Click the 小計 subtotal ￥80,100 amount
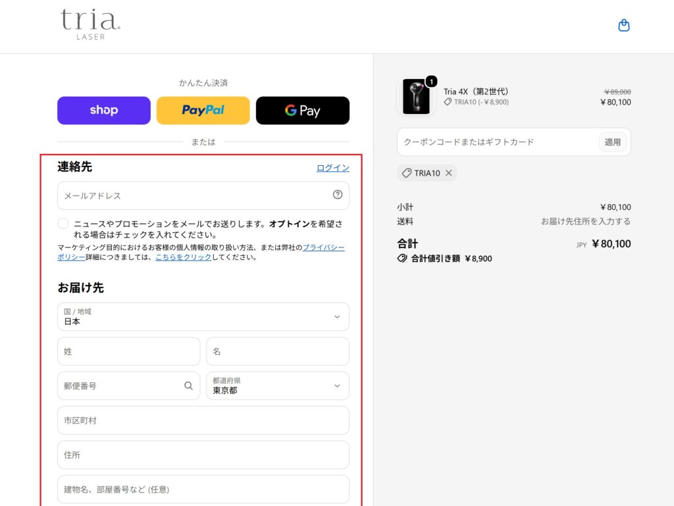This screenshot has width=674, height=506. coord(615,207)
